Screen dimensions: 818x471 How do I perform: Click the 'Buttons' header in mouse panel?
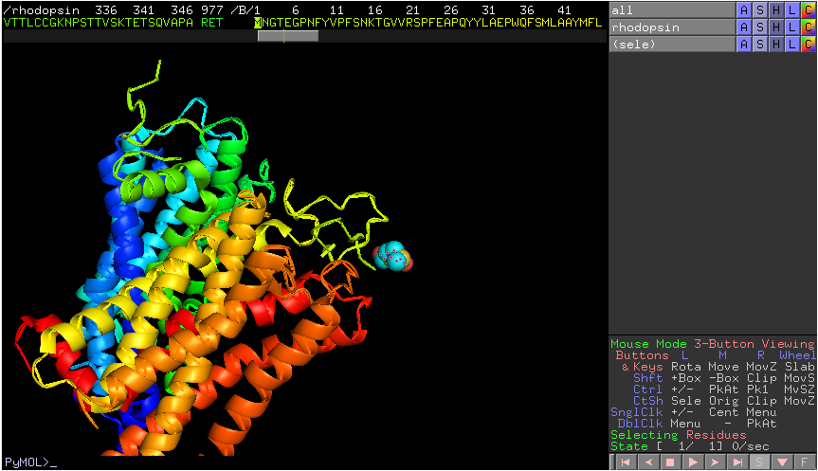coord(643,355)
